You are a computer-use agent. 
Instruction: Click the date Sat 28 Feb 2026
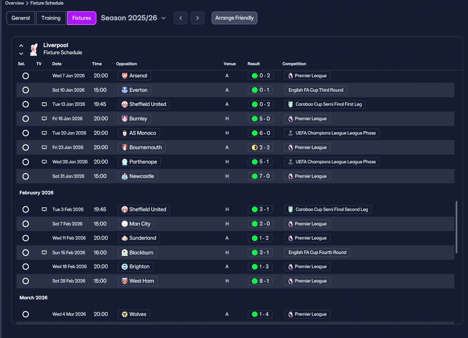coord(69,281)
